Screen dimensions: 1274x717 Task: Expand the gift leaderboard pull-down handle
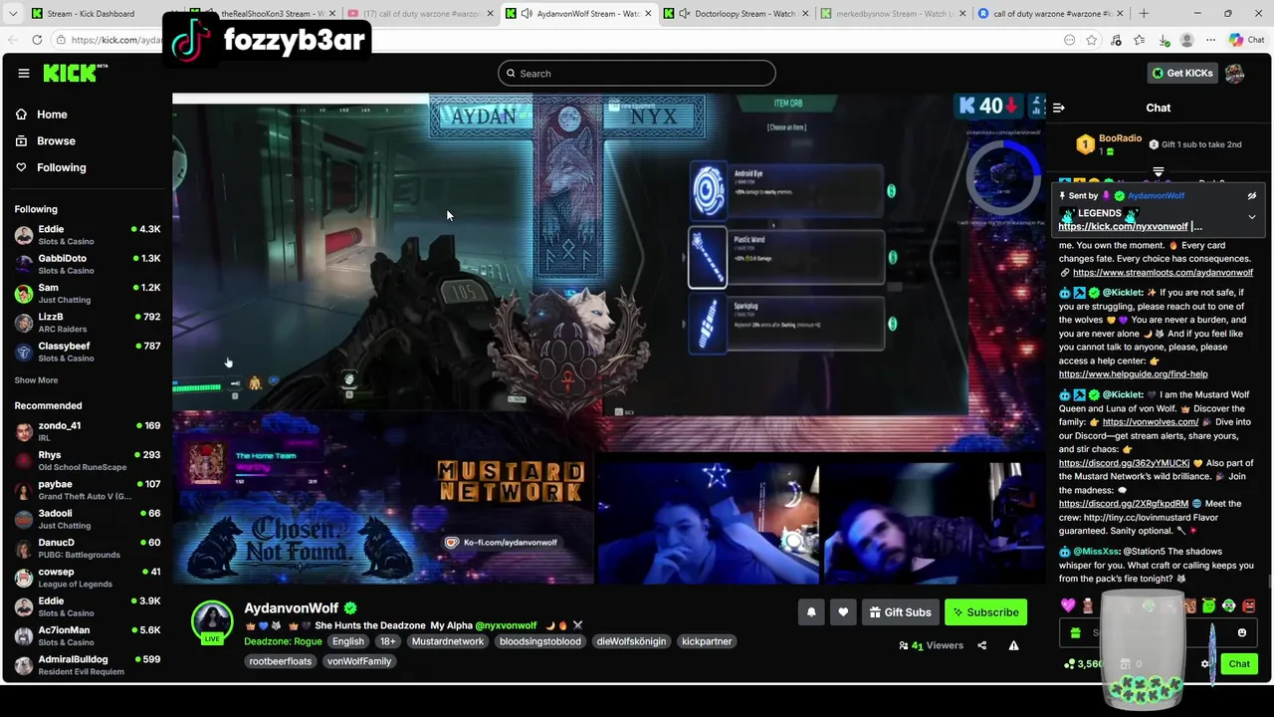[x=1158, y=172]
